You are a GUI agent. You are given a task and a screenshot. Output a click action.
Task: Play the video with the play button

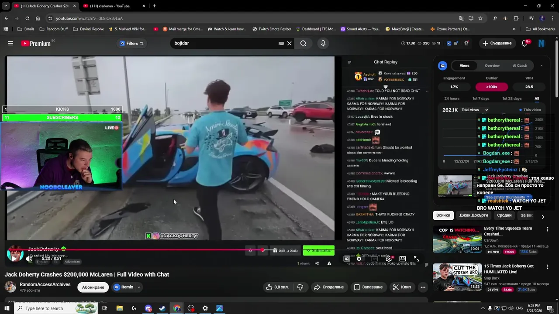(x=14, y=258)
